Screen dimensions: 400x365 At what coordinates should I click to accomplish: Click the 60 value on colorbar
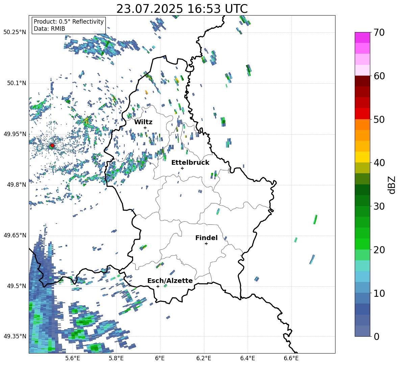(379, 76)
